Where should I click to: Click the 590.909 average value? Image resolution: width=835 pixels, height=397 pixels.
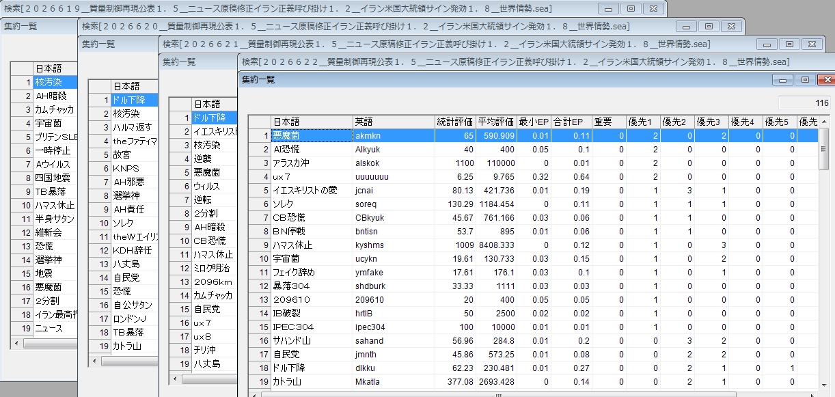tap(496, 135)
